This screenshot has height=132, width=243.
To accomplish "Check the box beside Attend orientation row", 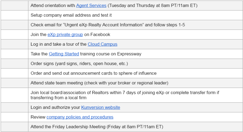I will 14,5.
